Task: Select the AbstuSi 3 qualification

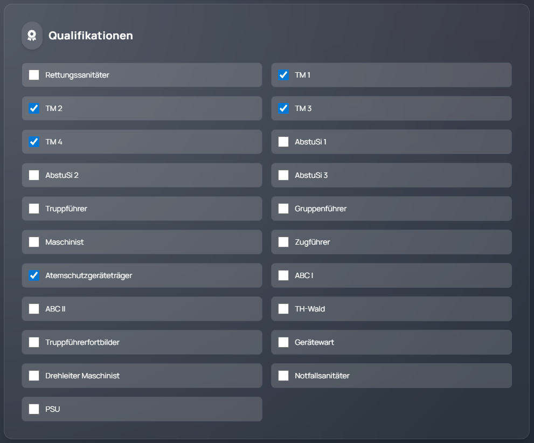Action: point(283,175)
